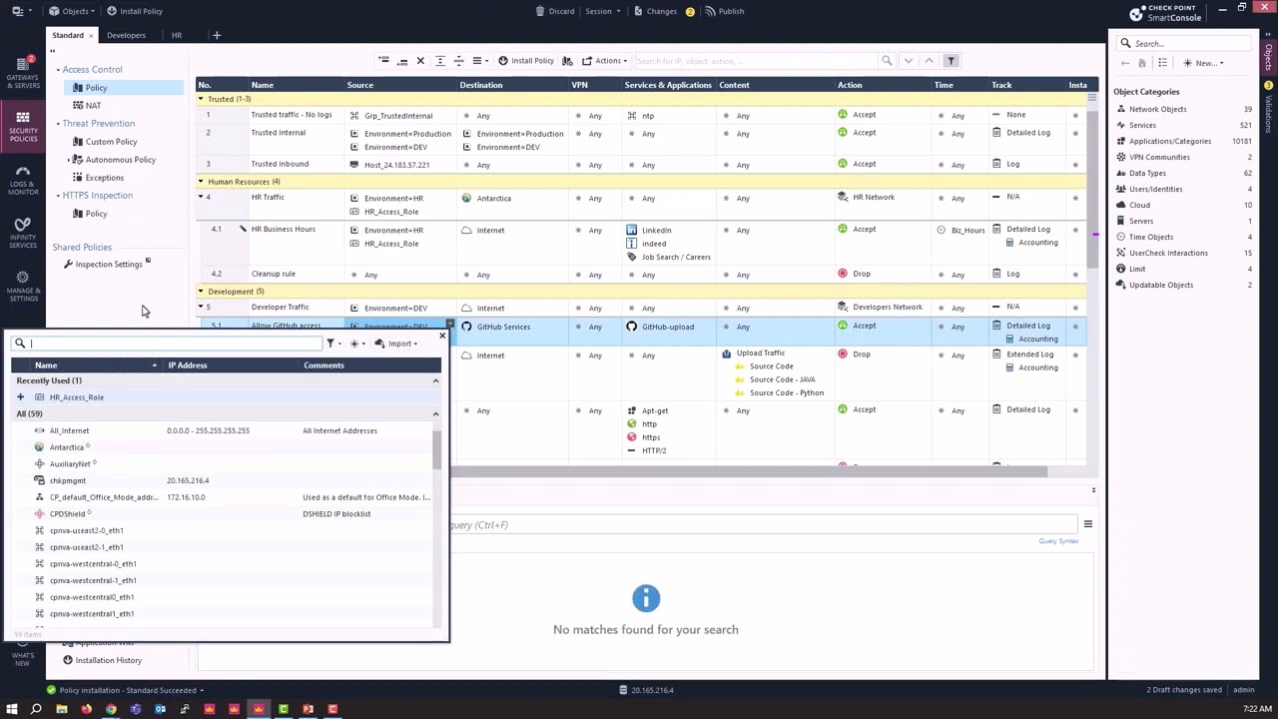Collapse Threat Prevention tree section

click(58, 124)
